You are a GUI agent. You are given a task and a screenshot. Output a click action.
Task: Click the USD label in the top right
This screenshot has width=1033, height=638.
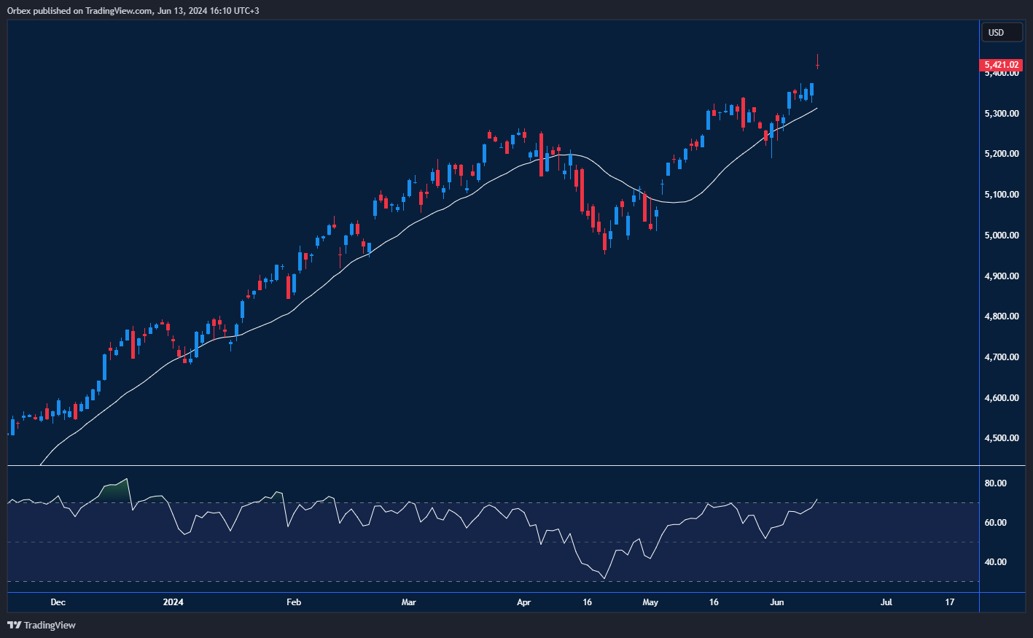click(x=1002, y=31)
